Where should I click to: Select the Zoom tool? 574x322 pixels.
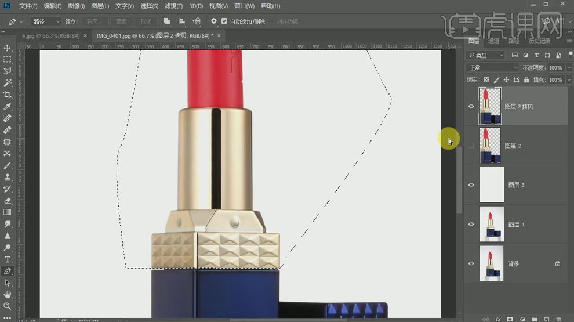point(7,306)
